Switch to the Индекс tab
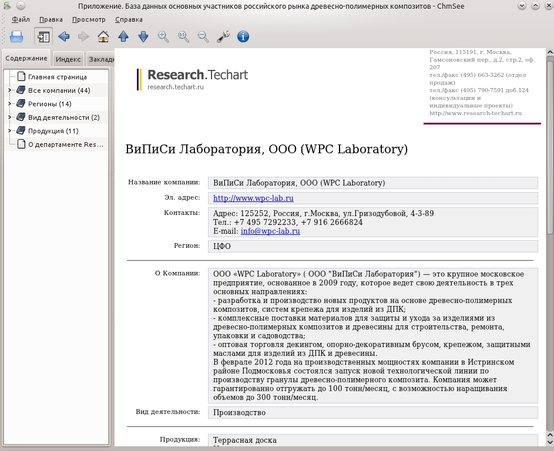 point(68,59)
